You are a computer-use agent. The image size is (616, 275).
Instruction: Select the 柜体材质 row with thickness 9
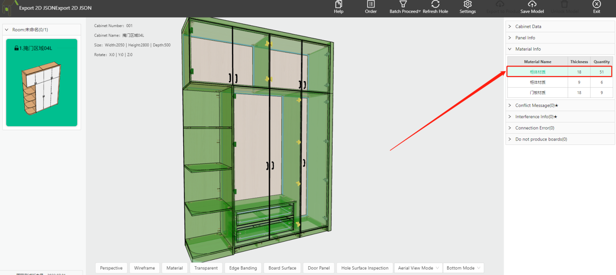560,82
